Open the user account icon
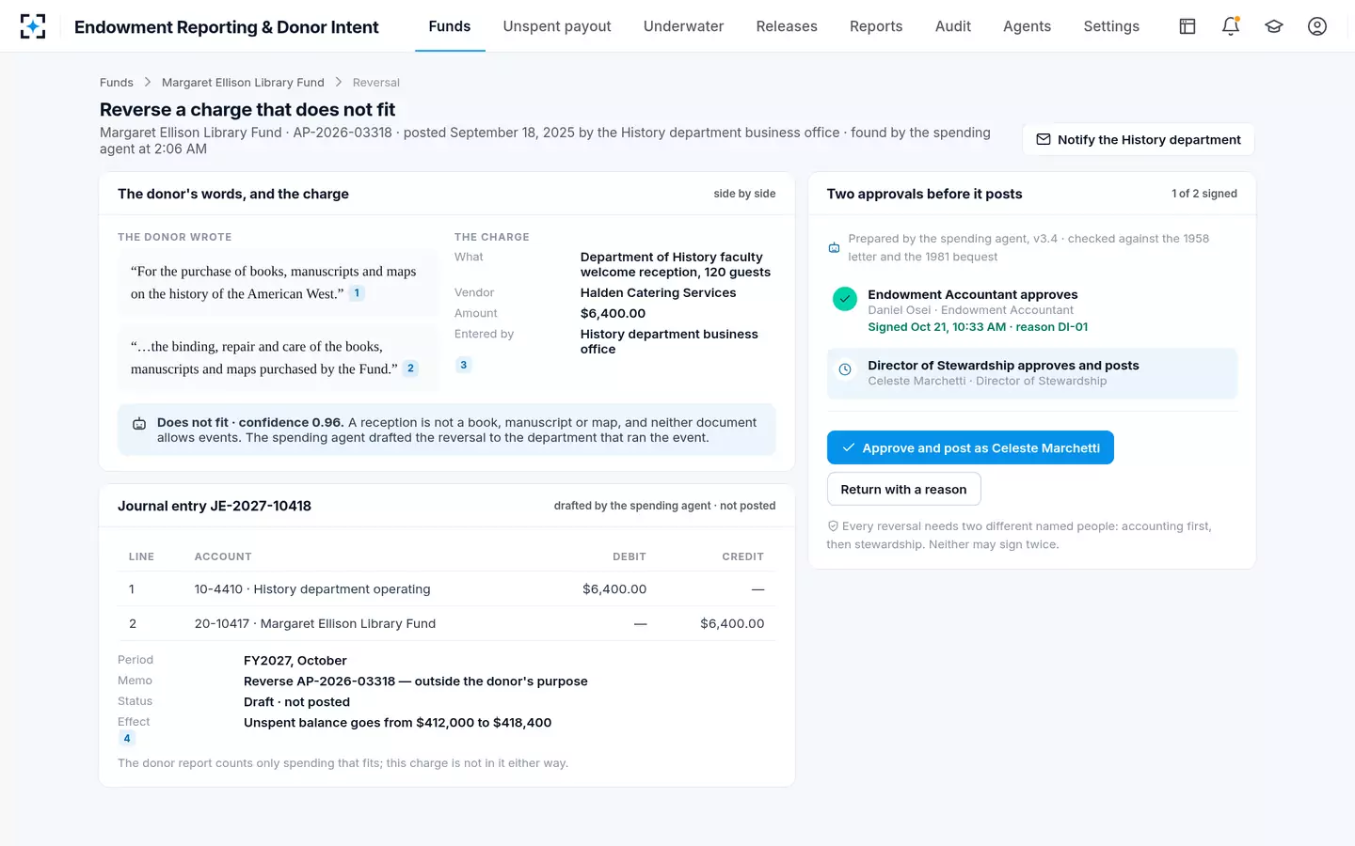 1317,26
